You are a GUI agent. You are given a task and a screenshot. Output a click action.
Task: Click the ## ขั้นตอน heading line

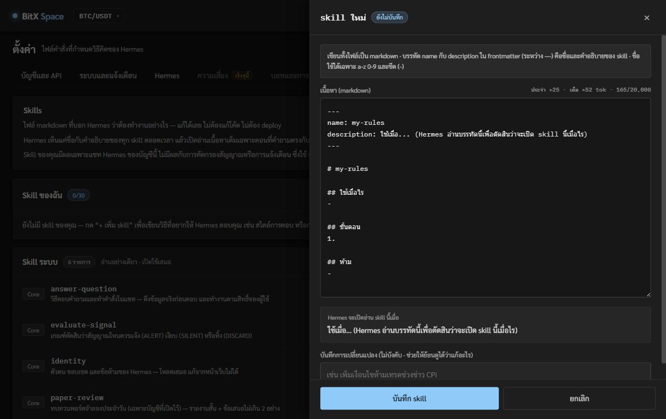pos(344,227)
